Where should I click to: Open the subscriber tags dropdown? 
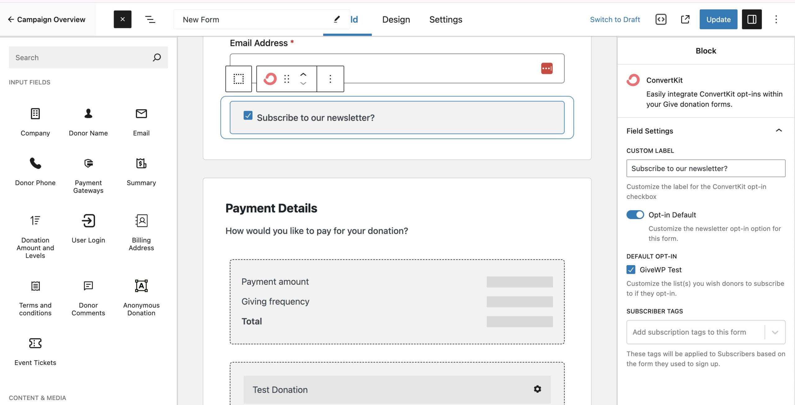(775, 332)
